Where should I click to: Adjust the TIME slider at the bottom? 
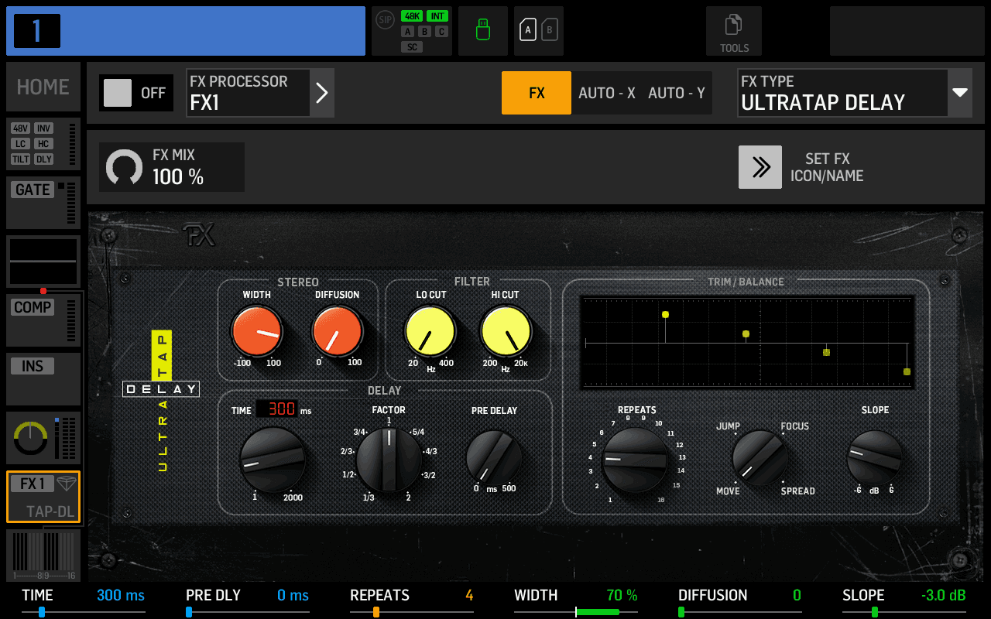point(84,612)
